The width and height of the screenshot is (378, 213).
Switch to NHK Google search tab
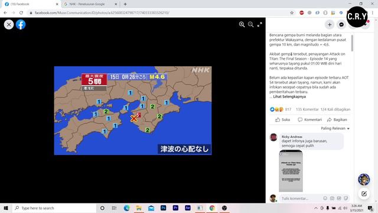click(87, 4)
